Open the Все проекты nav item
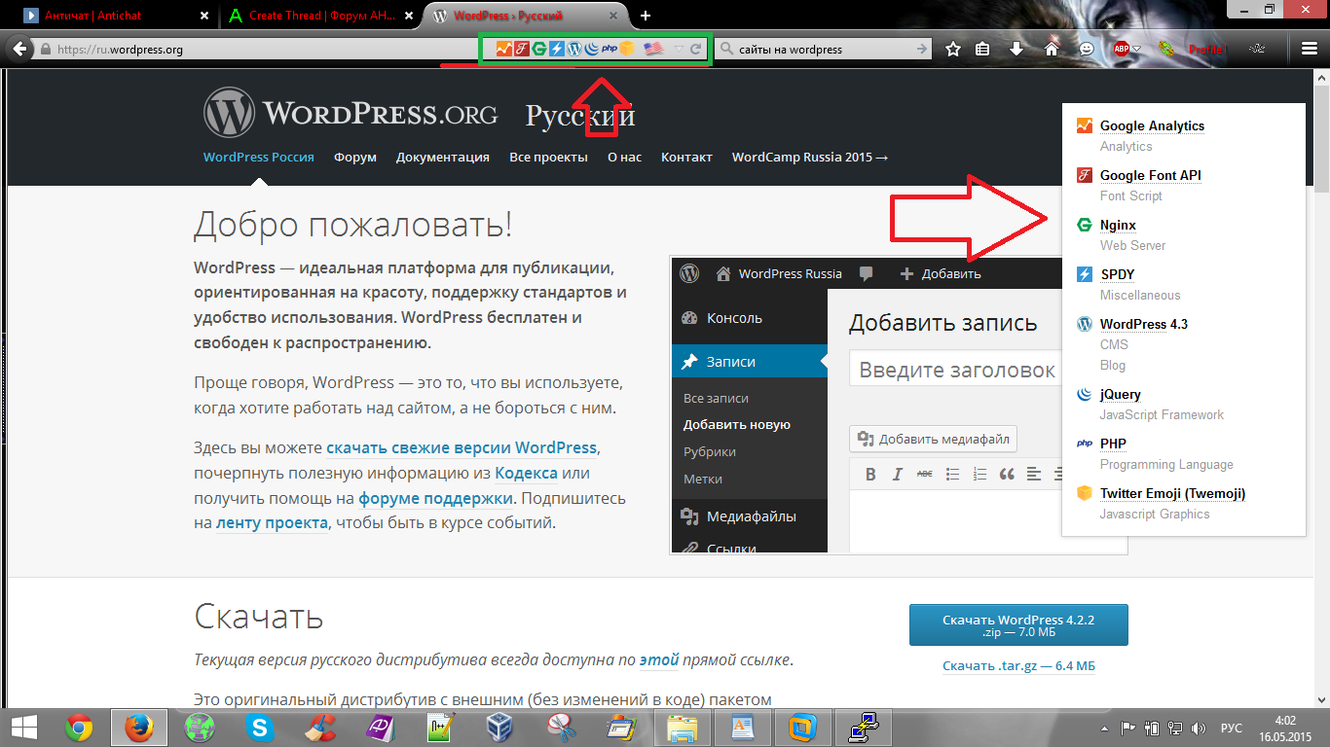Image resolution: width=1330 pixels, height=747 pixels. tap(548, 157)
